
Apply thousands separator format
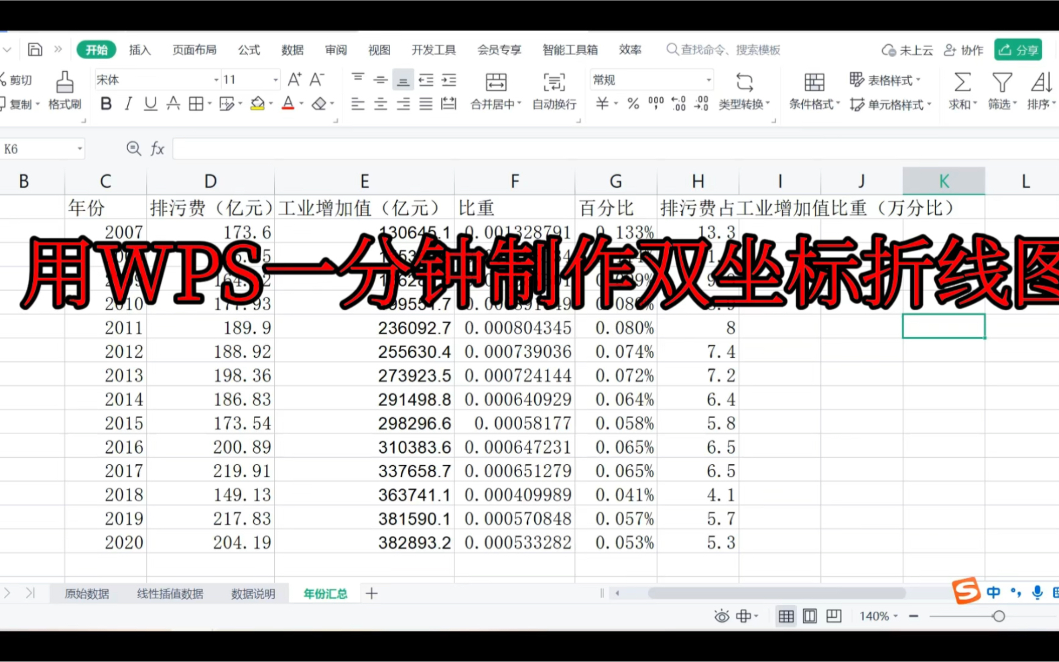tap(656, 104)
